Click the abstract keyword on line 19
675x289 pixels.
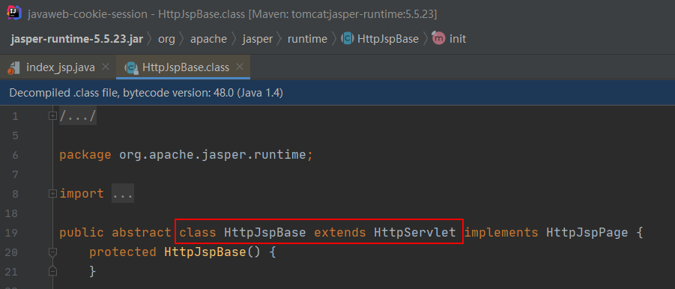(x=142, y=233)
